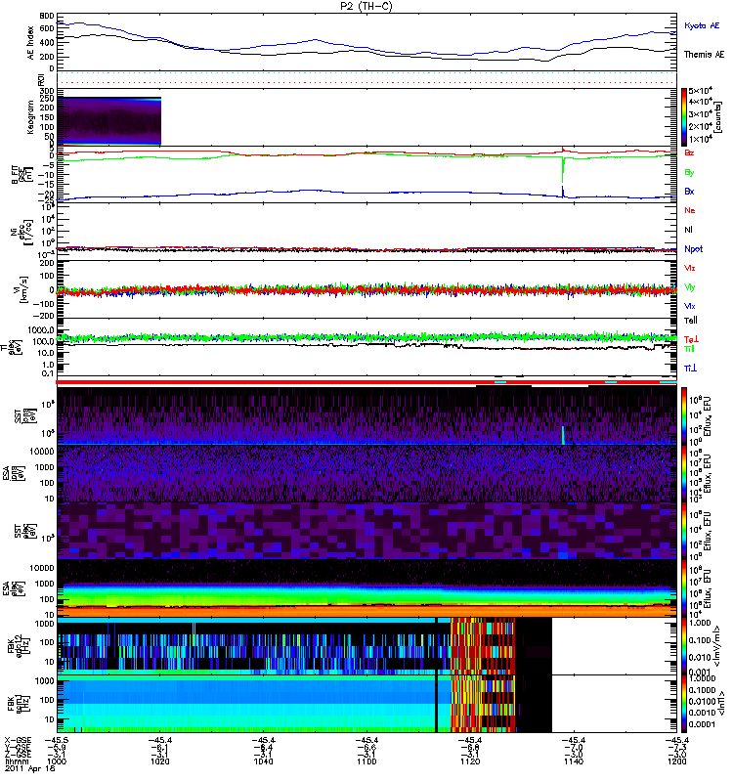Click the 1200 time tick label
This screenshot has height=782, width=733.
point(676,761)
